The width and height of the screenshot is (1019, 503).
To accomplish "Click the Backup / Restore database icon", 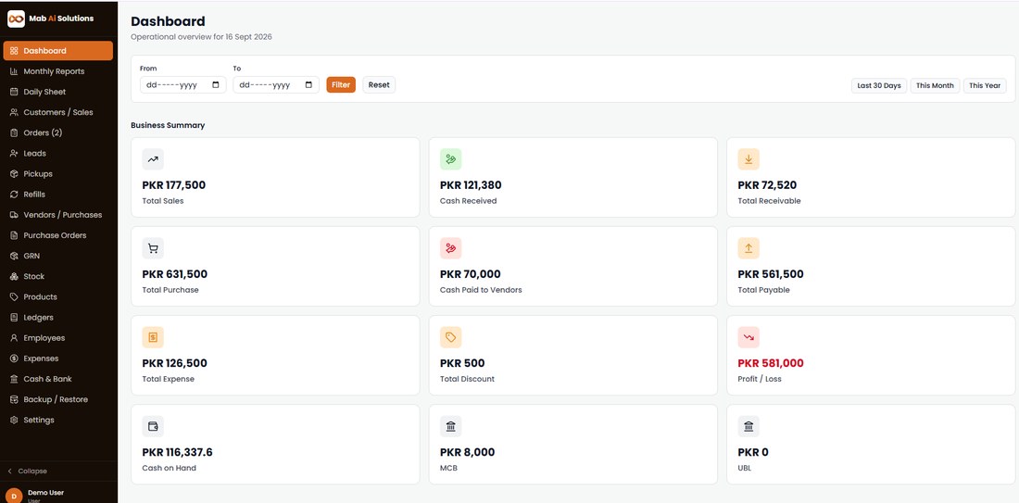I will 14,399.
